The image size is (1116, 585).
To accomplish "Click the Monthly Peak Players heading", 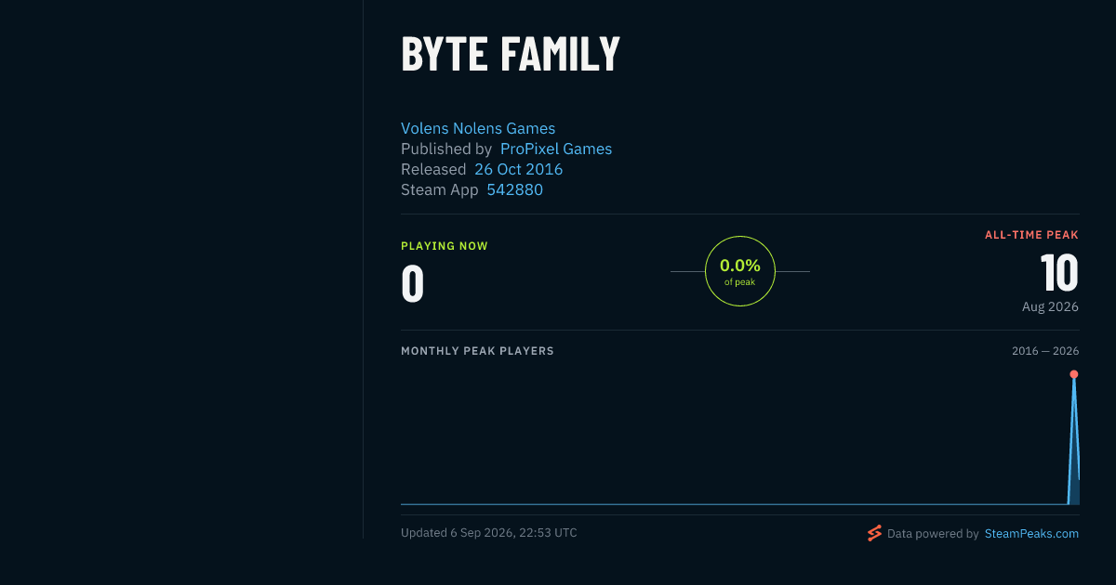I will pyautogui.click(x=477, y=351).
